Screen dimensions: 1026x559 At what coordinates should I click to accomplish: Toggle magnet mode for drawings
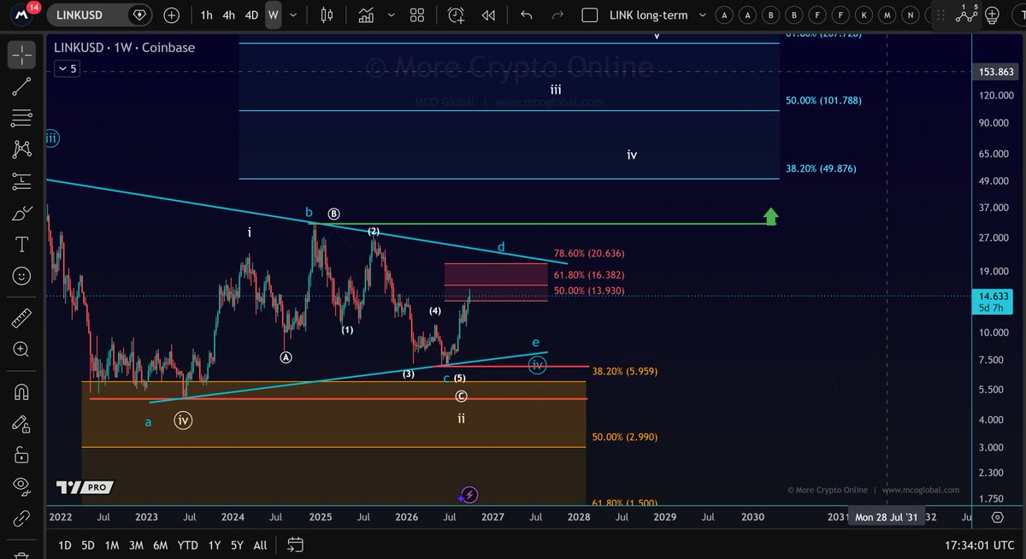pyautogui.click(x=21, y=391)
